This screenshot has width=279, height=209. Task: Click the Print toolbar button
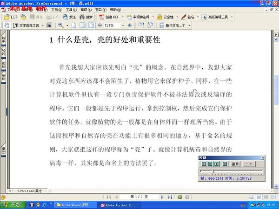(53, 17)
